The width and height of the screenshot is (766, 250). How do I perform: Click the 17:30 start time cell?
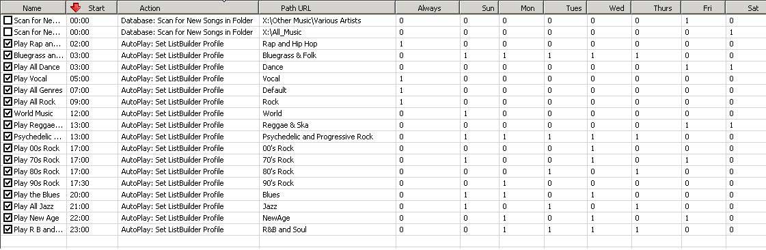[80, 183]
